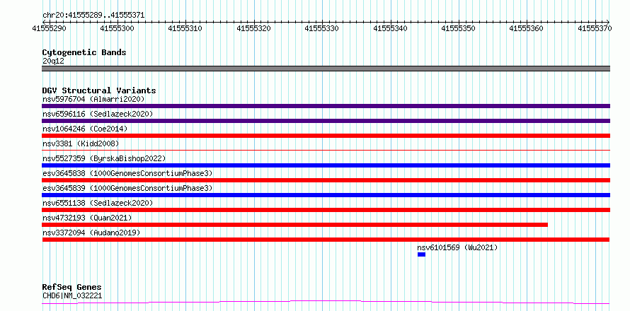Click the nsv3381 (Kidd2008) label
630x311 pixels.
tap(81, 143)
